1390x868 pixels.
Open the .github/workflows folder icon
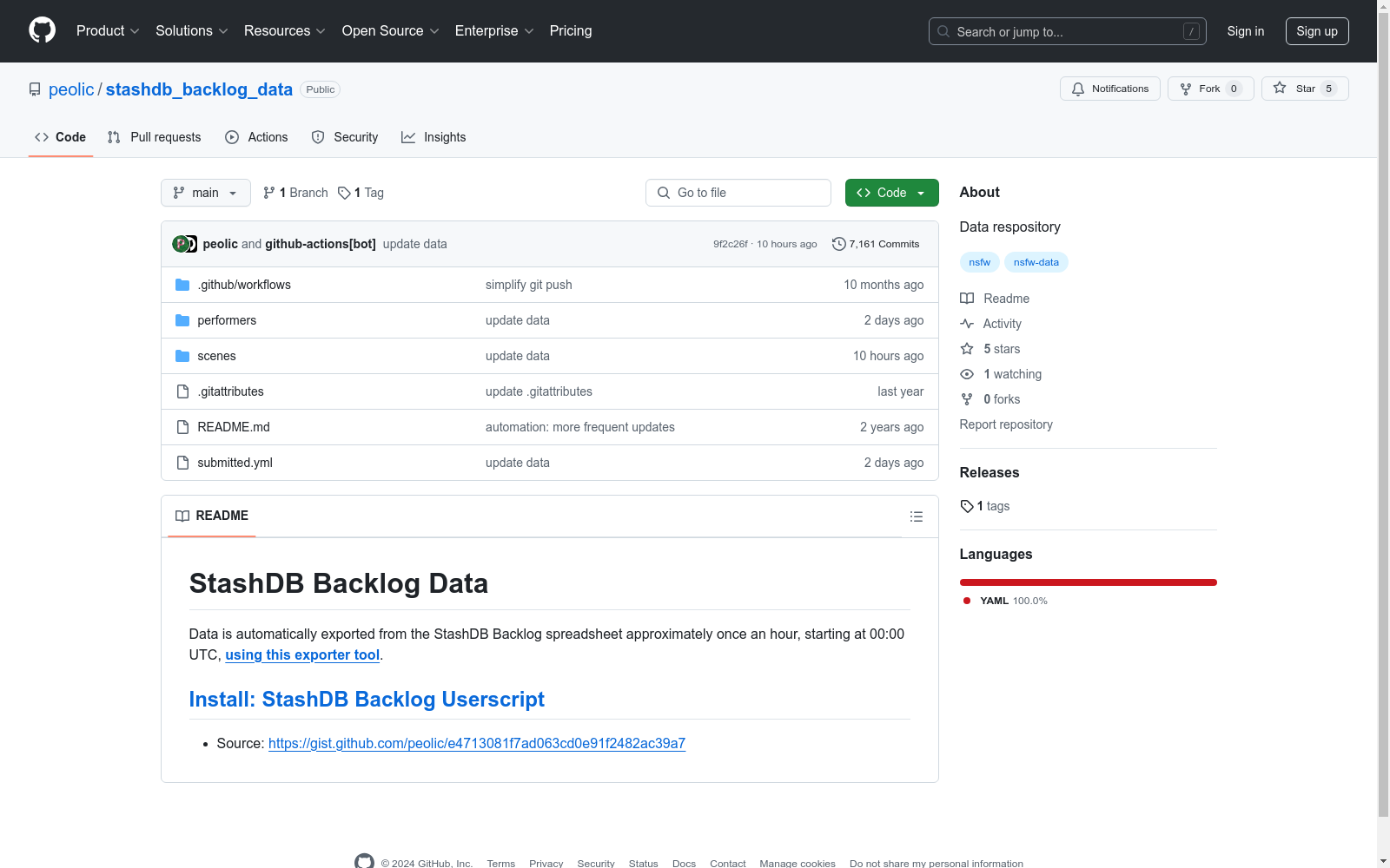point(182,285)
